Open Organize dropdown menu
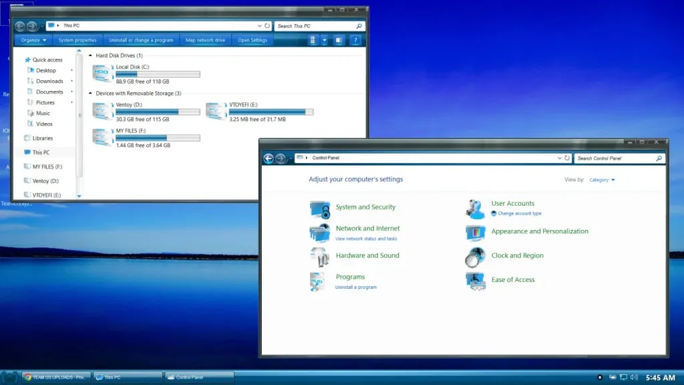 [33, 40]
